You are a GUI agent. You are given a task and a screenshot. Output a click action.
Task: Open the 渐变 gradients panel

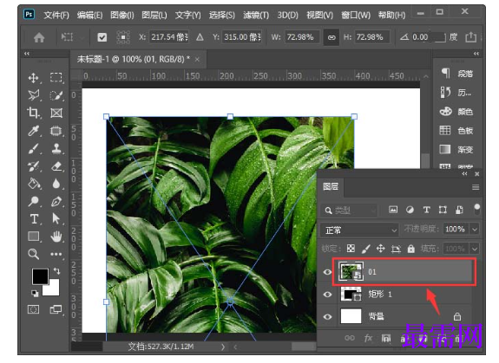click(457, 149)
